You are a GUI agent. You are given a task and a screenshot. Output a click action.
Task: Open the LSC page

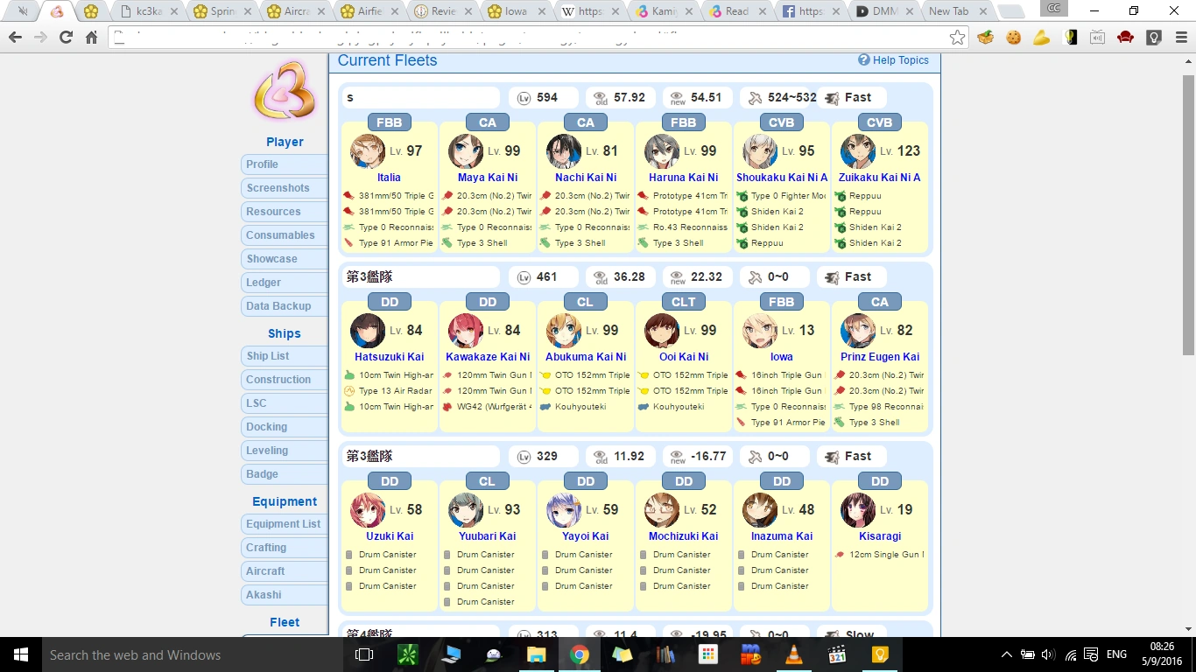click(x=285, y=403)
